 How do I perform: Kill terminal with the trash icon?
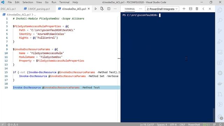pos(197,9)
